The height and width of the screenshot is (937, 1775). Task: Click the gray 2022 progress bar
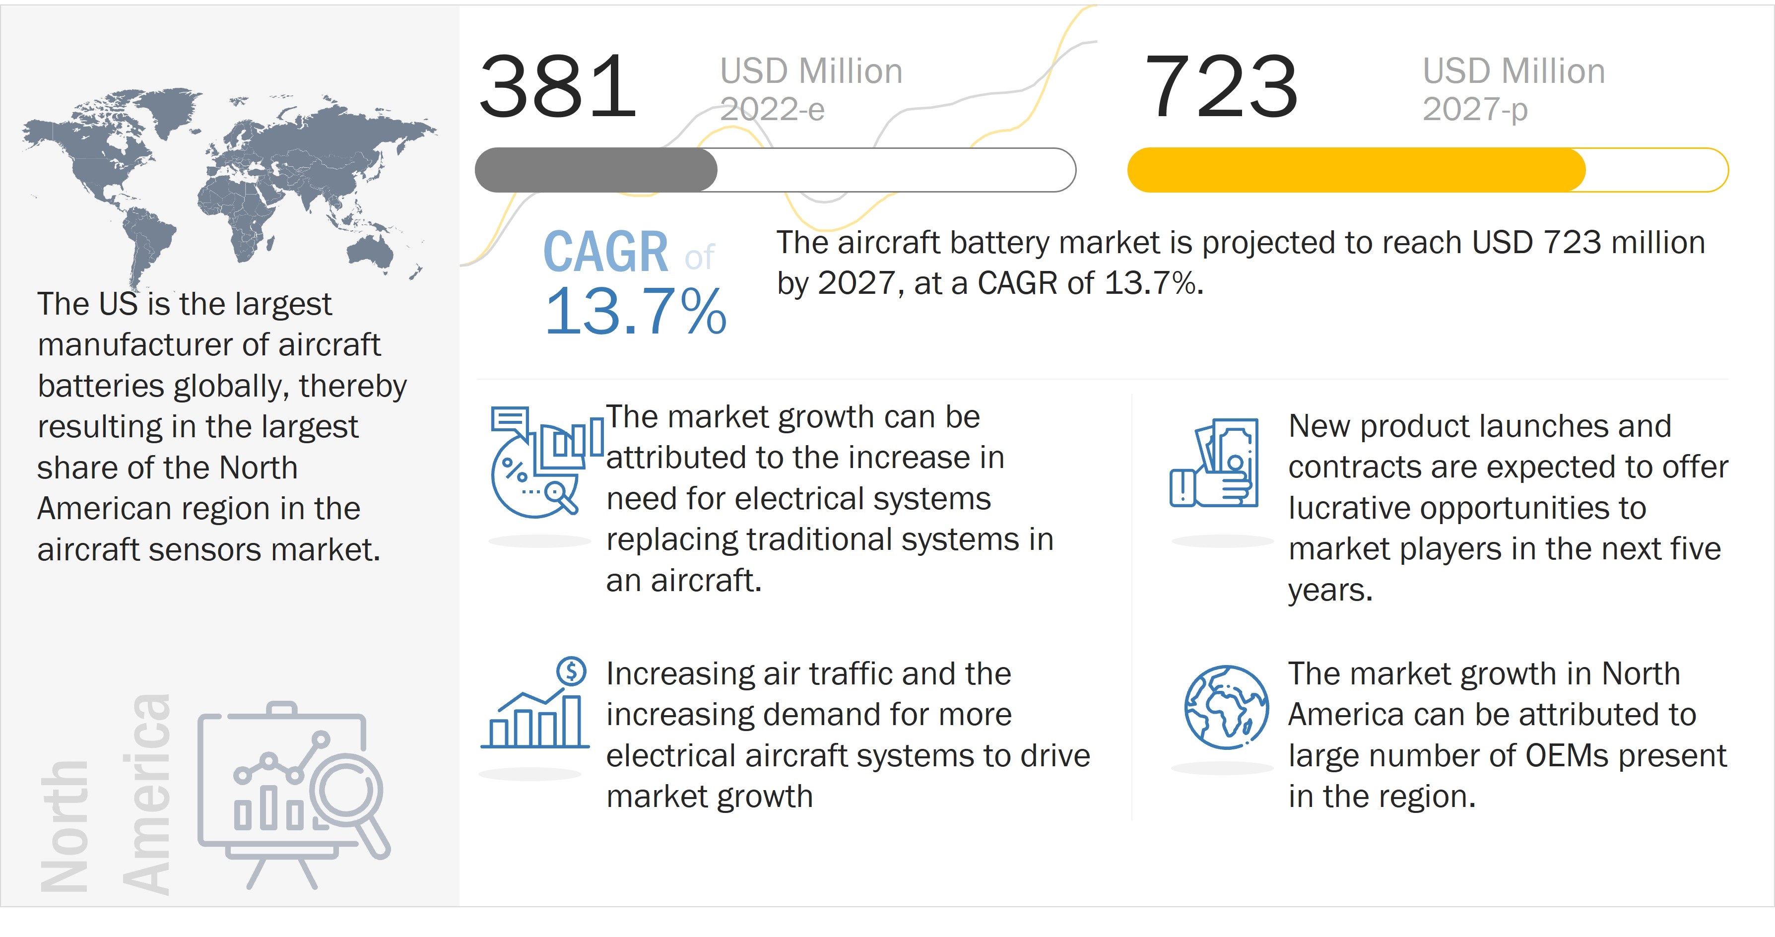[597, 170]
